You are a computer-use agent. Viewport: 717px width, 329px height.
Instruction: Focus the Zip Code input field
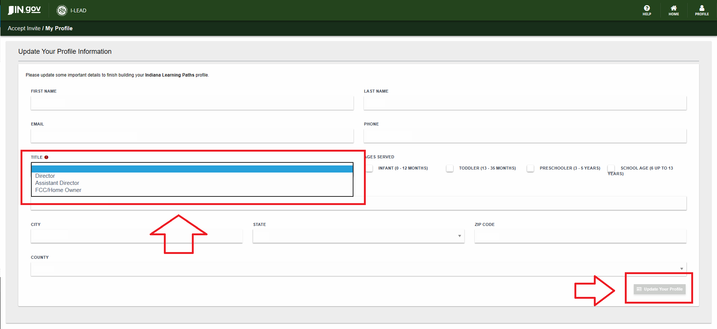pos(580,236)
